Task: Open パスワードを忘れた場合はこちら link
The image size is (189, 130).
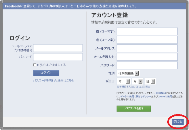Action: pyautogui.click(x=53, y=80)
